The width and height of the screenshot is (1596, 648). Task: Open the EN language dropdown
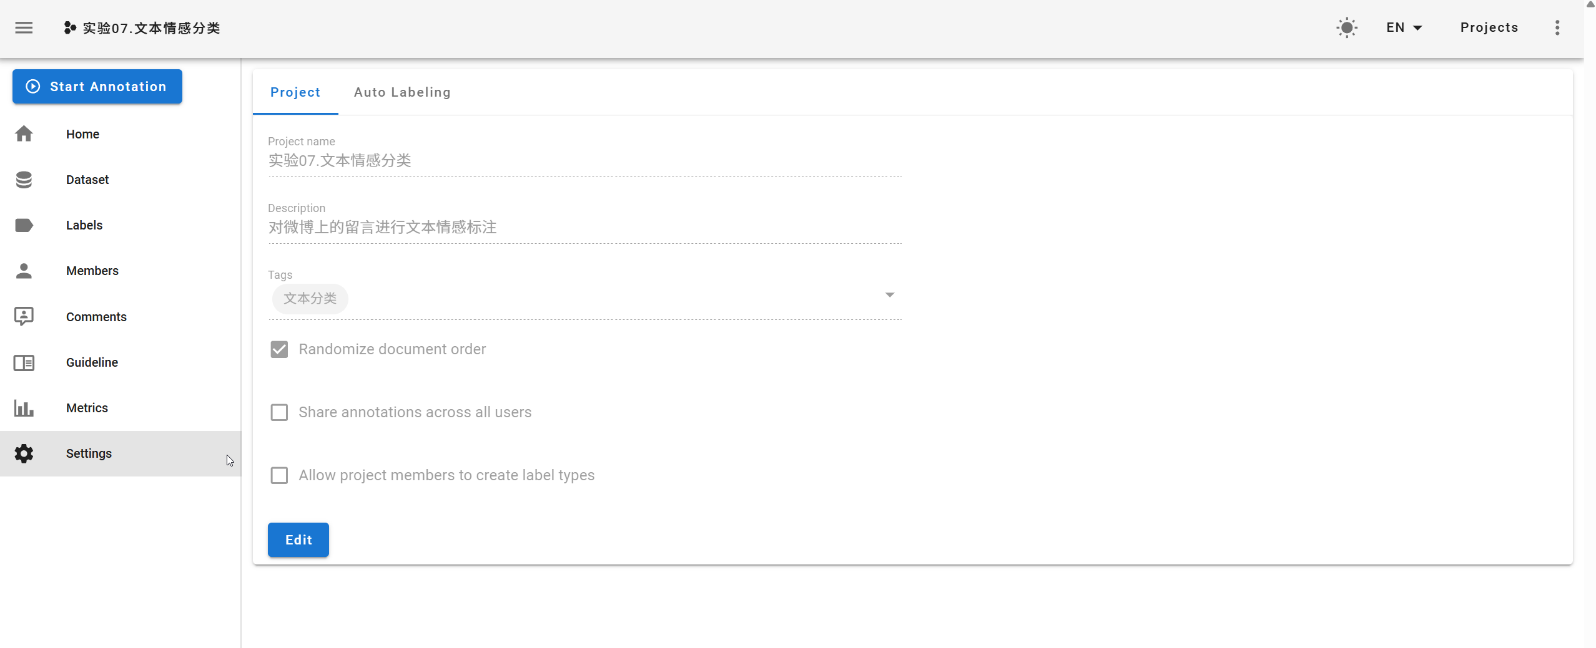pyautogui.click(x=1404, y=28)
